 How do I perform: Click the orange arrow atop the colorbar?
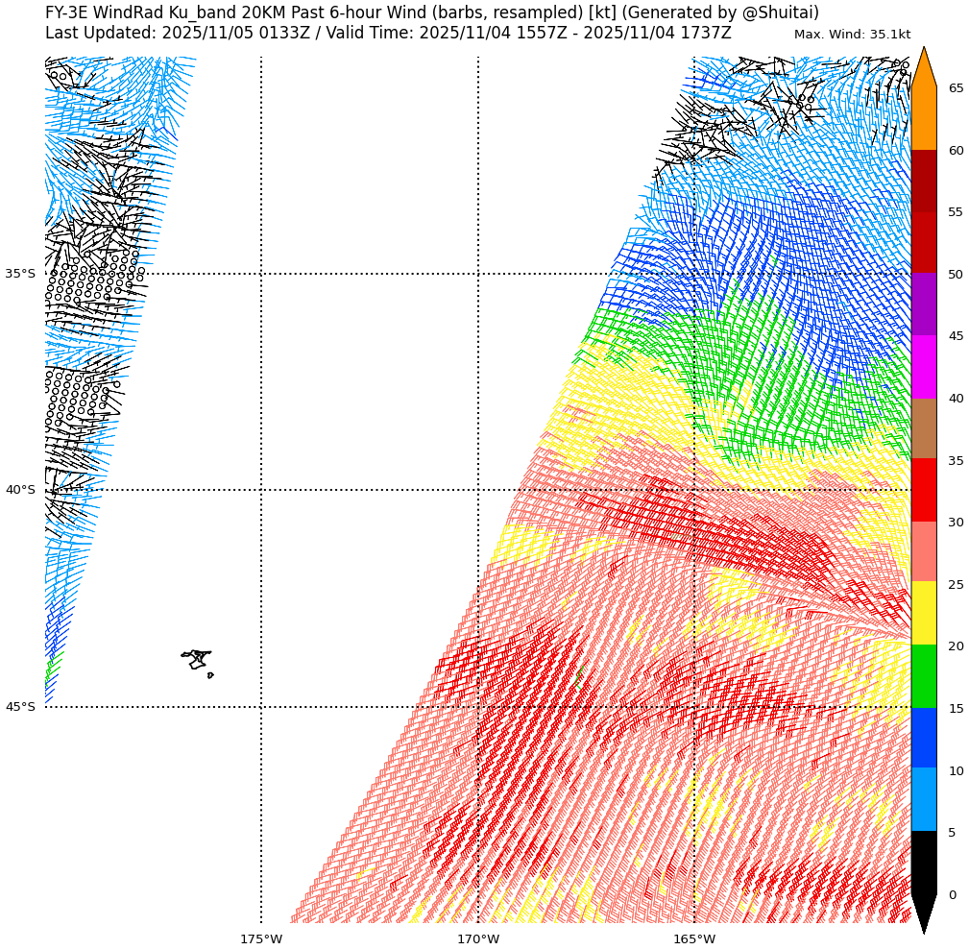[923, 69]
